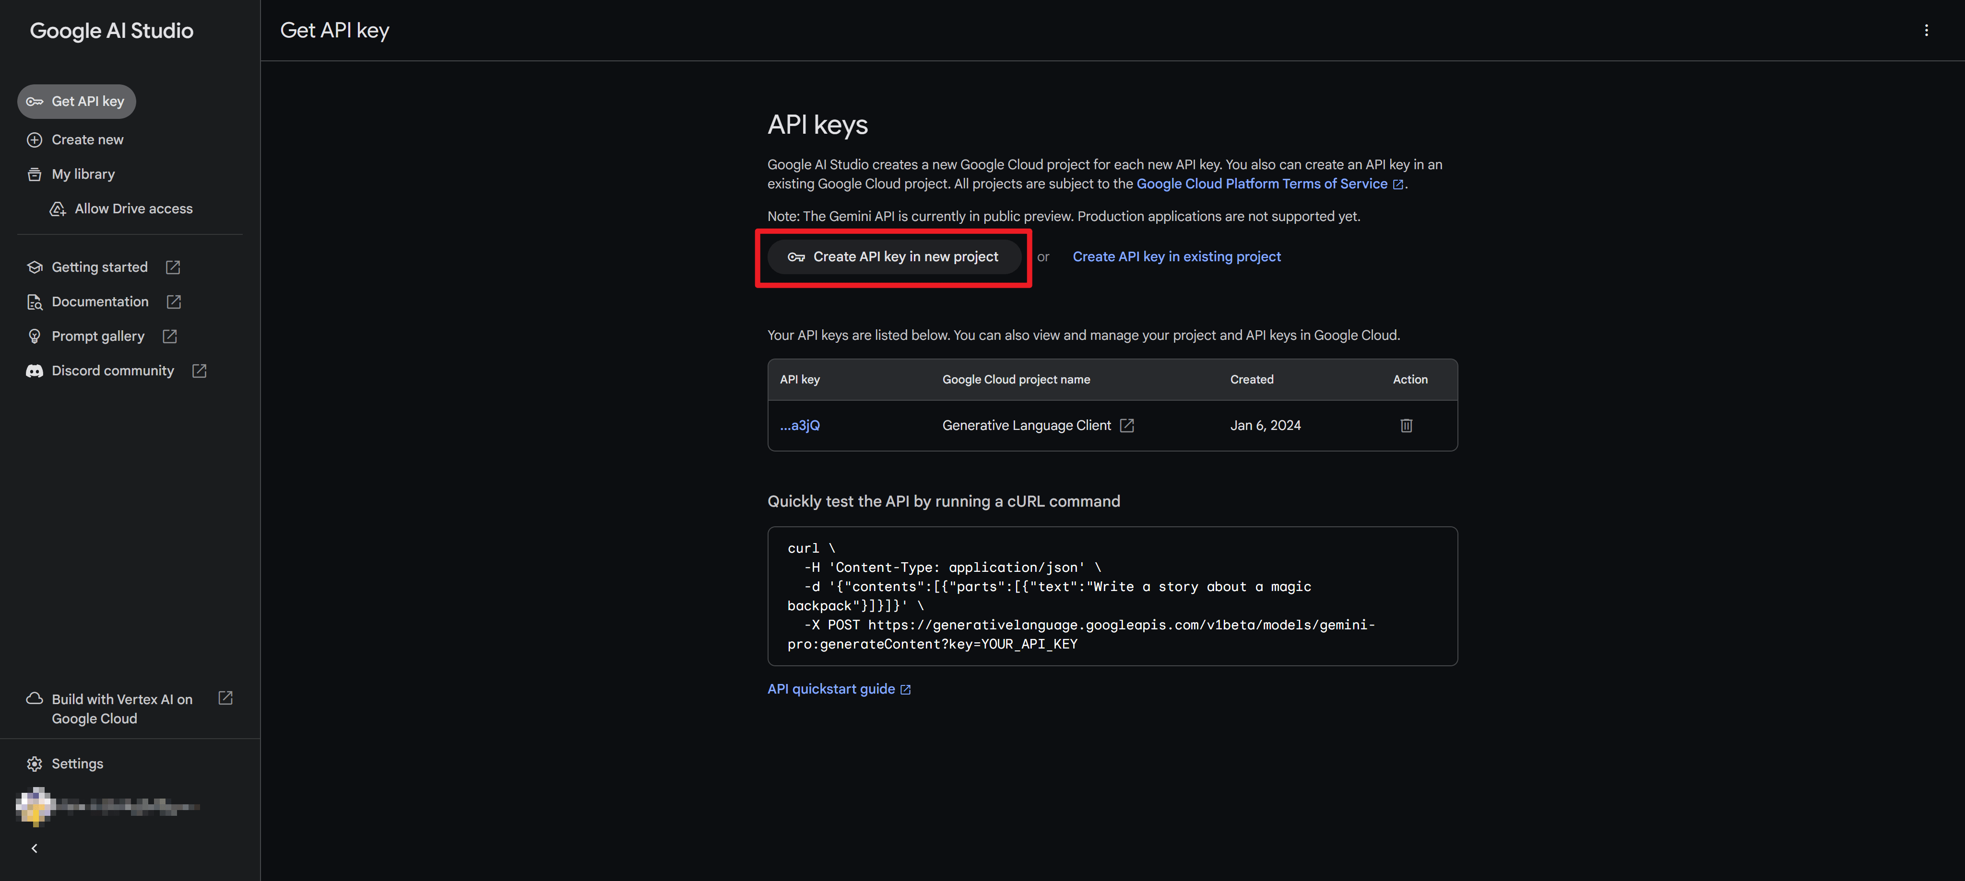Image resolution: width=1965 pixels, height=881 pixels.
Task: Open the Generative Language Client external link icon
Action: (1127, 425)
